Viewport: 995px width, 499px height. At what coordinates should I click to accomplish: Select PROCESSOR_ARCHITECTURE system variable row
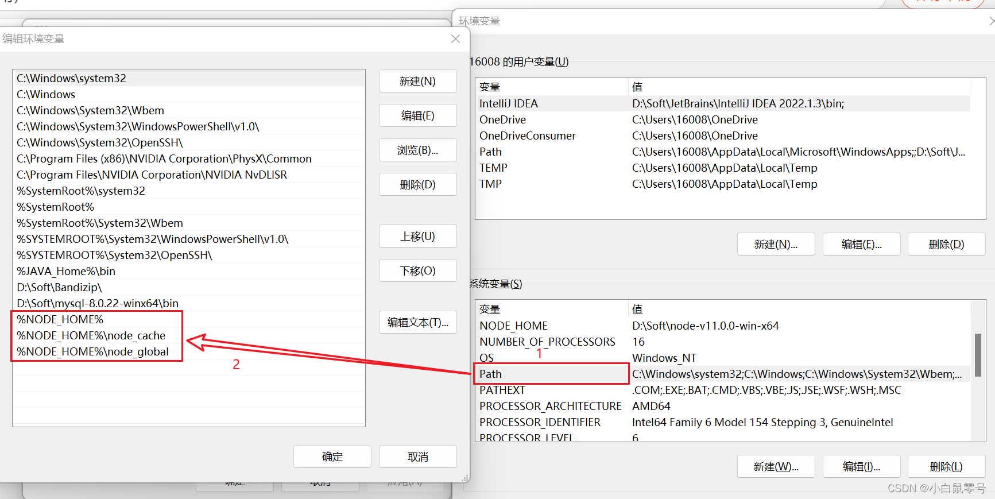723,406
